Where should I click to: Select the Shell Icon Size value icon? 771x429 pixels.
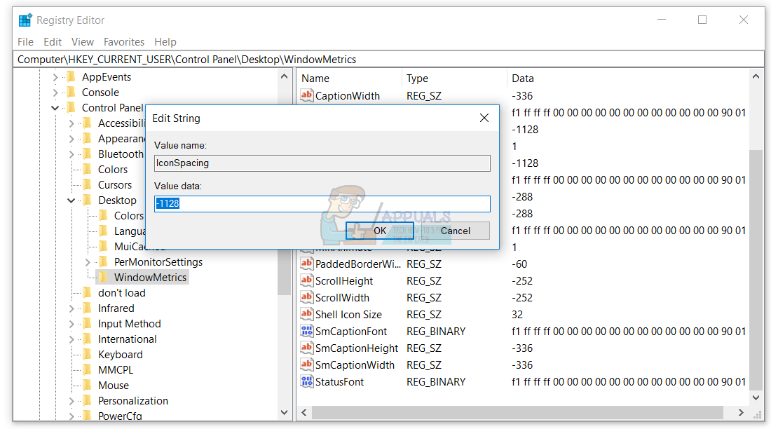point(306,315)
